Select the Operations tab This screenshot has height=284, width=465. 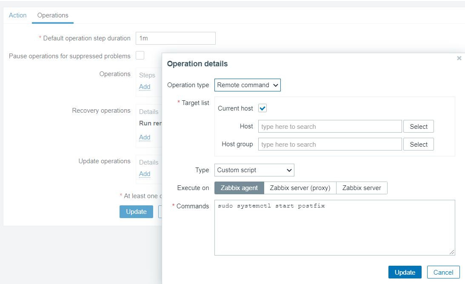click(x=53, y=15)
